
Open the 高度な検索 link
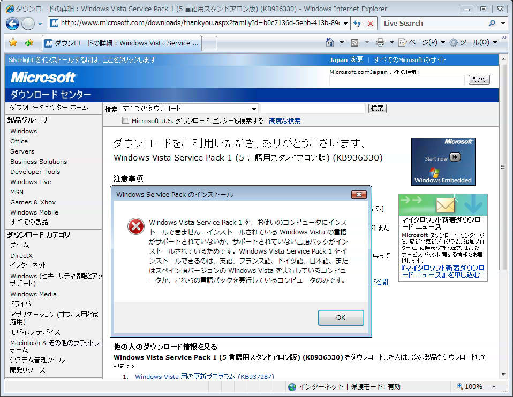coord(284,121)
